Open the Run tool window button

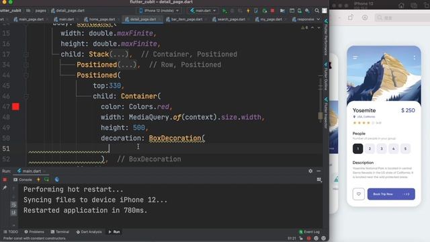coord(114,232)
